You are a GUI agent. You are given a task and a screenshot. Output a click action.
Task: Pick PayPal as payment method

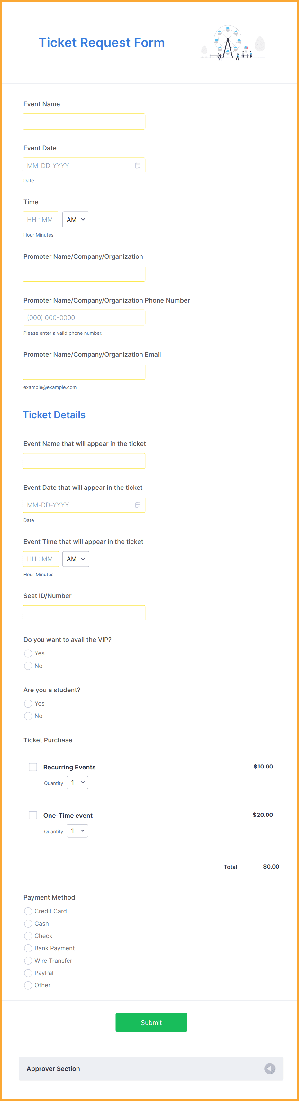click(28, 973)
